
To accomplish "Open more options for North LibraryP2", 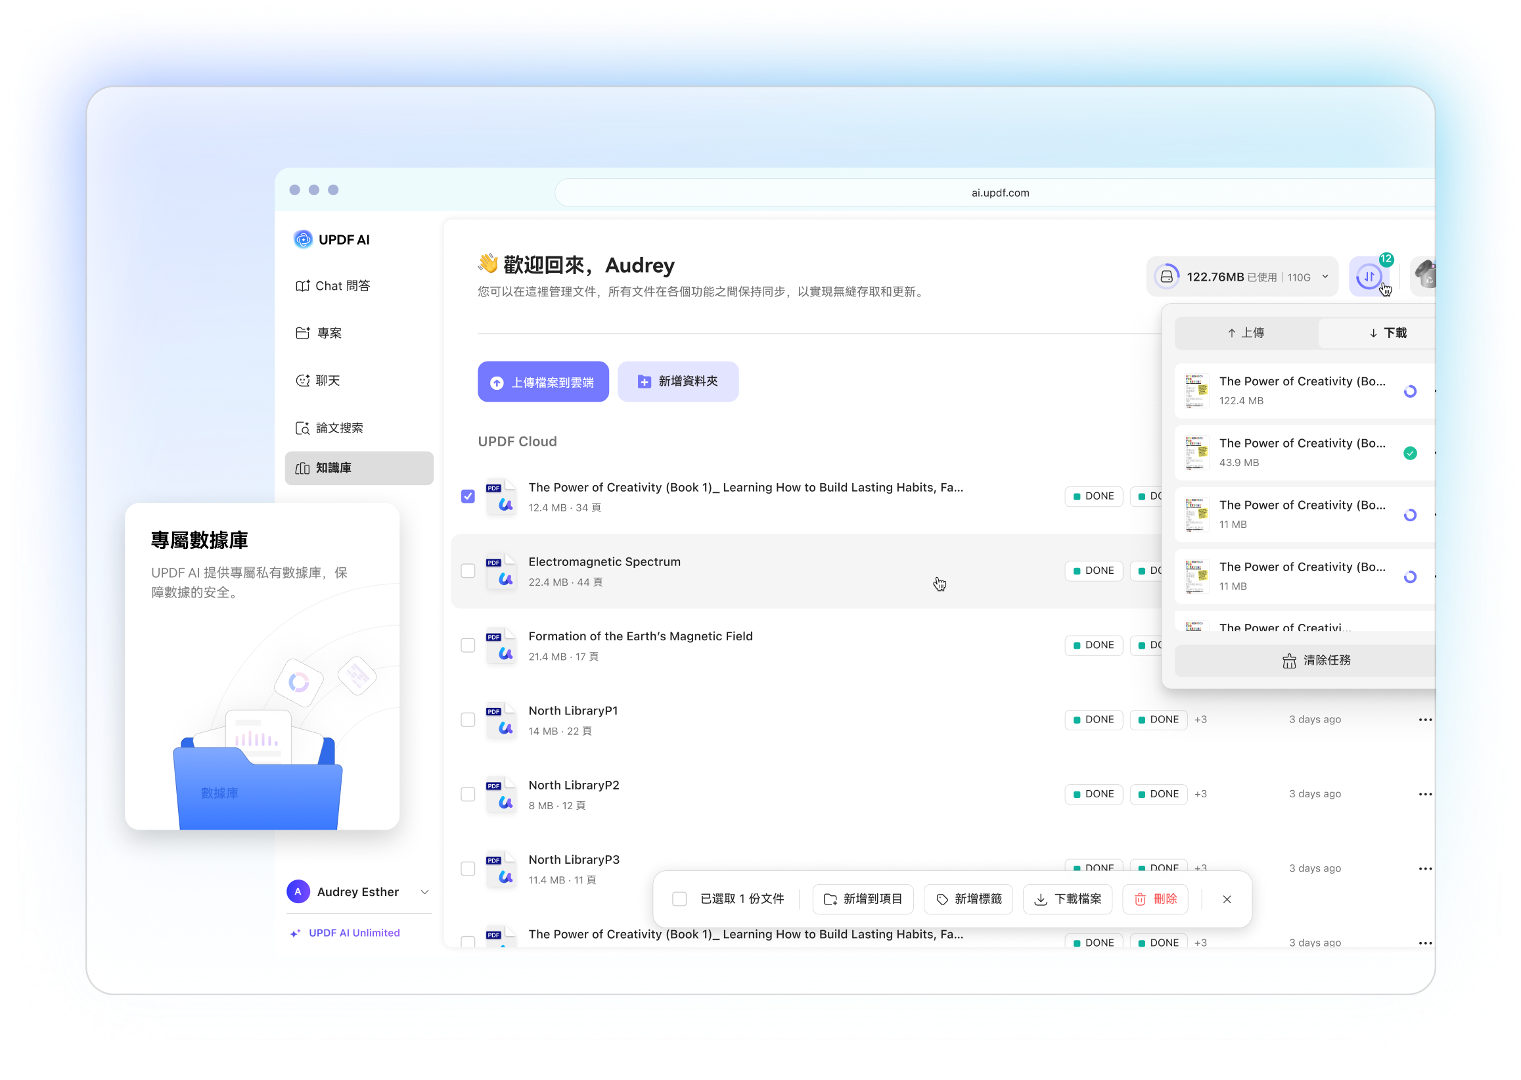I will click(x=1424, y=794).
